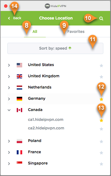Unfavorite ca1.hideipvpn.com with its yellow star
This screenshot has width=111, height=176.
click(x=101, y=120)
